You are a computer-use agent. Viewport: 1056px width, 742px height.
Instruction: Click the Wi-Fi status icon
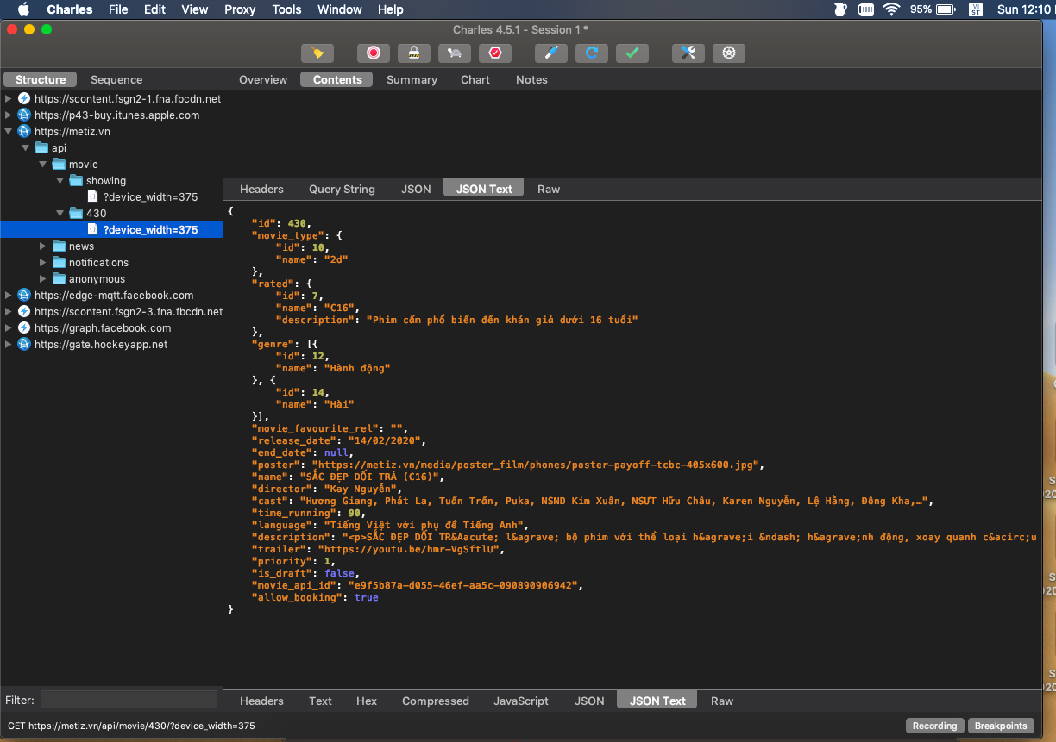point(890,9)
